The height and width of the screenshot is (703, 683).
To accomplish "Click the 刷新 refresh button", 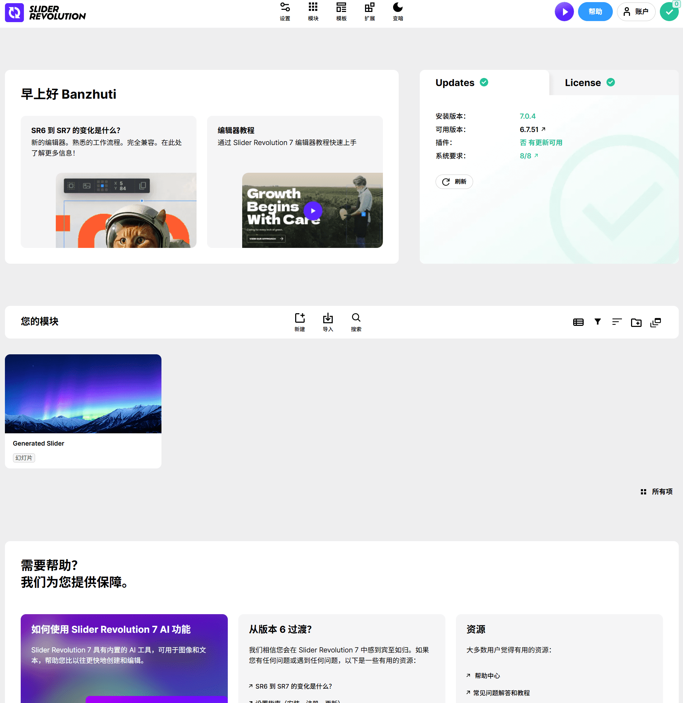I will [x=454, y=182].
